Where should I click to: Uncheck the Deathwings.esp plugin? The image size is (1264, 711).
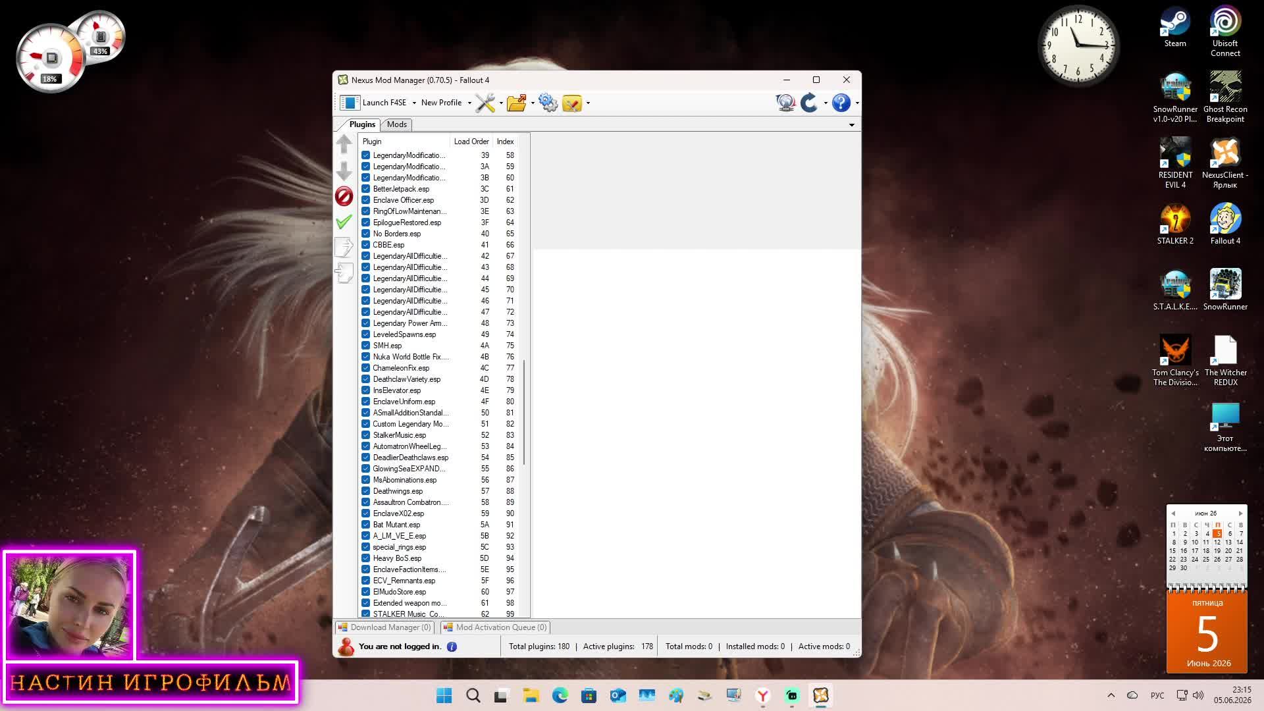pyautogui.click(x=366, y=491)
